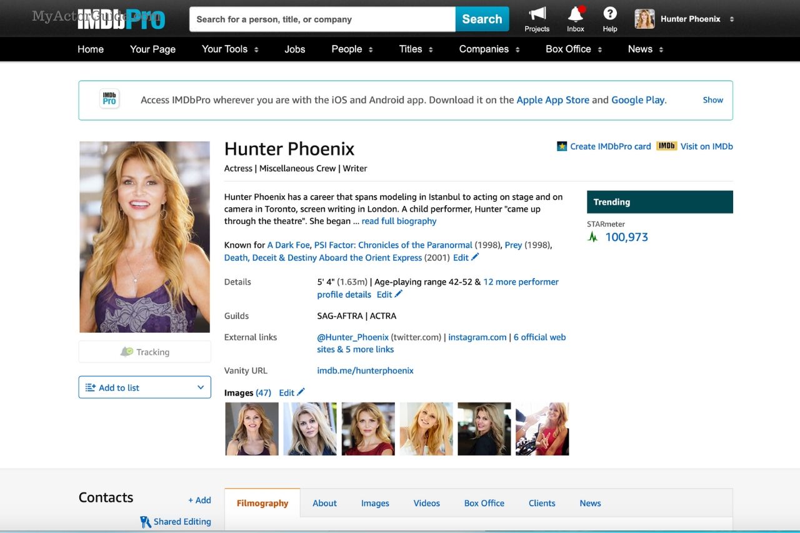Open the Help question mark icon
The height and width of the screenshot is (533, 800).
[610, 13]
